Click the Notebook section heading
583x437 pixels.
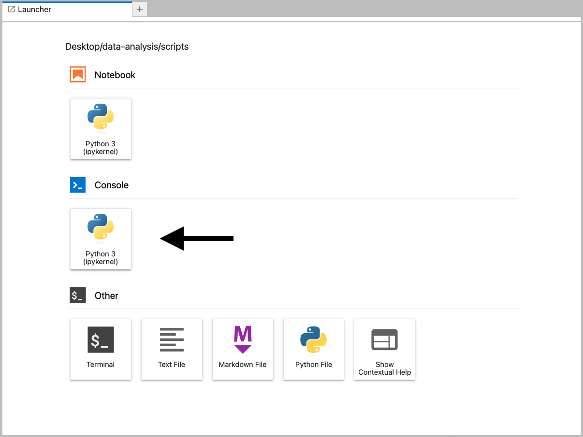pos(115,75)
